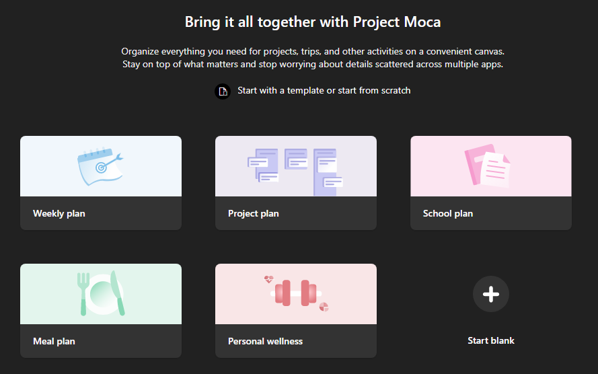Click "Start with a template or start from scratch"
The width and height of the screenshot is (598, 374).
(x=324, y=91)
